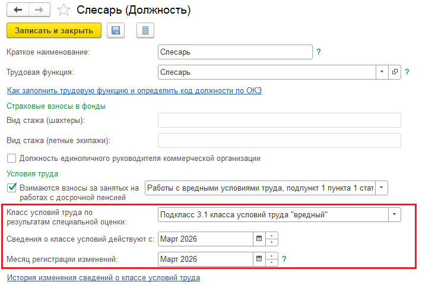This screenshot has width=438, height=285.
Task: Click the document list icon in toolbar
Action: coord(145,31)
